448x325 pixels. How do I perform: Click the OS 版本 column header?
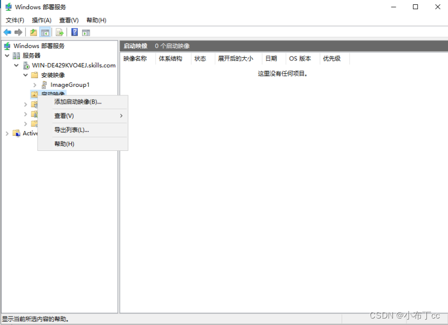[303, 59]
